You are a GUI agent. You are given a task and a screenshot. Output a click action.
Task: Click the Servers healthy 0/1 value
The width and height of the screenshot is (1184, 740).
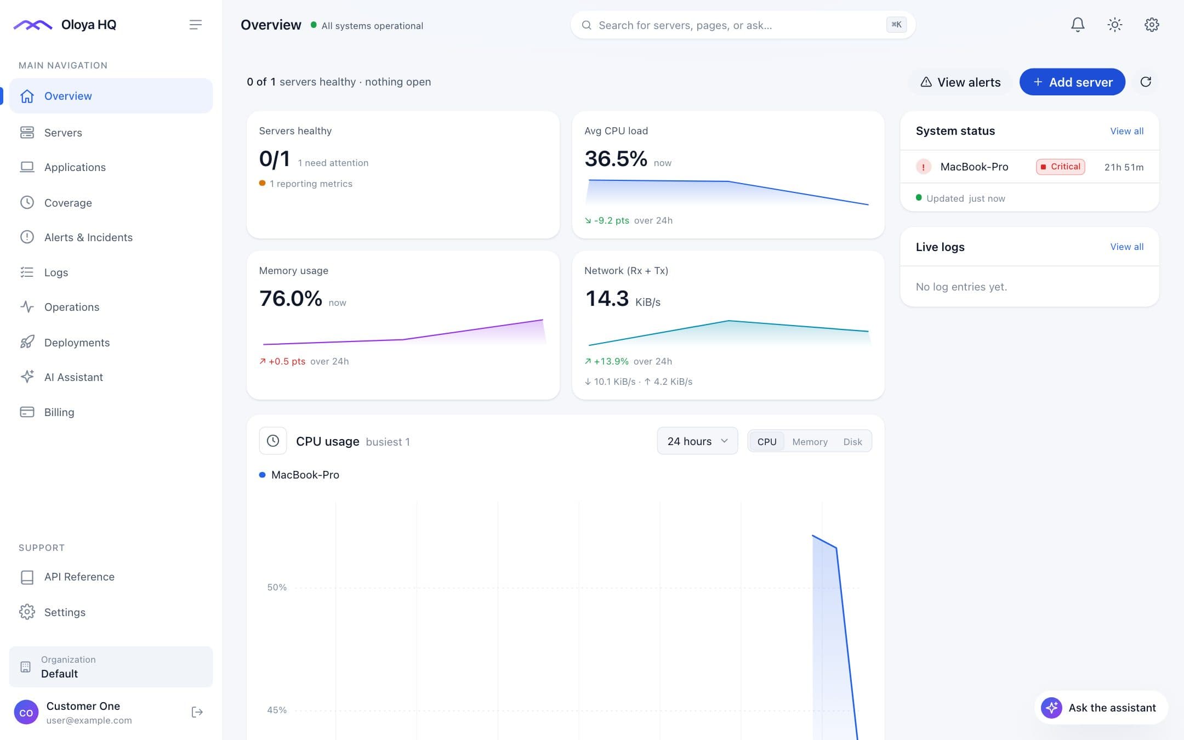(x=275, y=159)
